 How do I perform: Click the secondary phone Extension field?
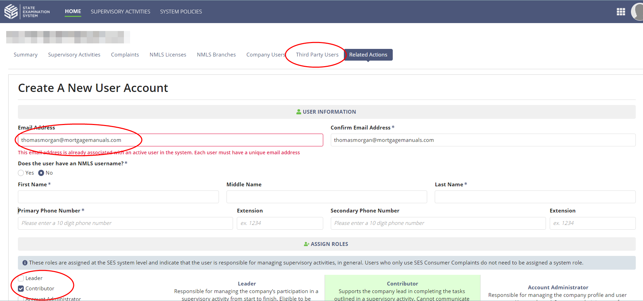click(593, 223)
